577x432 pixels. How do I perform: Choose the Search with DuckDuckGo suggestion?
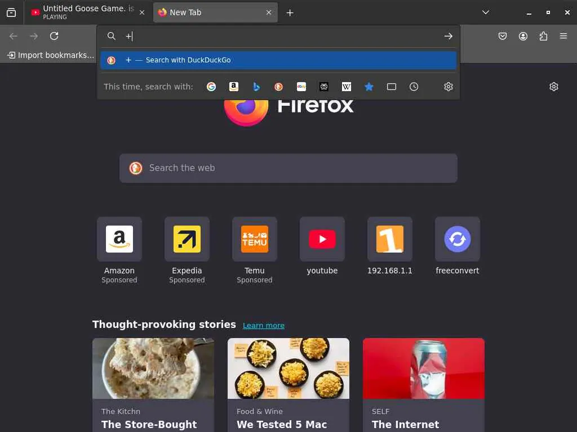278,60
